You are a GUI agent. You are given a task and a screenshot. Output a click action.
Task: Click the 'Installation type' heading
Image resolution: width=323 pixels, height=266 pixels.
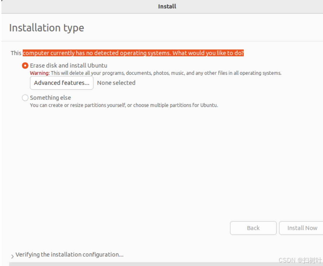tap(47, 28)
